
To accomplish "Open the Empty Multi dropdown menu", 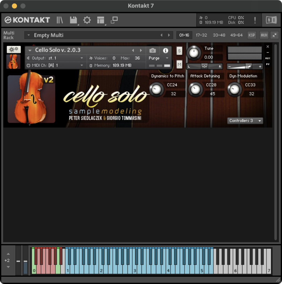I will (x=29, y=35).
